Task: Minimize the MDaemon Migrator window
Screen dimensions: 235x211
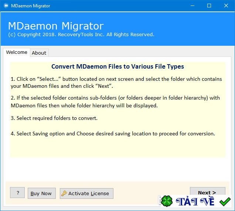Action: pos(193,6)
